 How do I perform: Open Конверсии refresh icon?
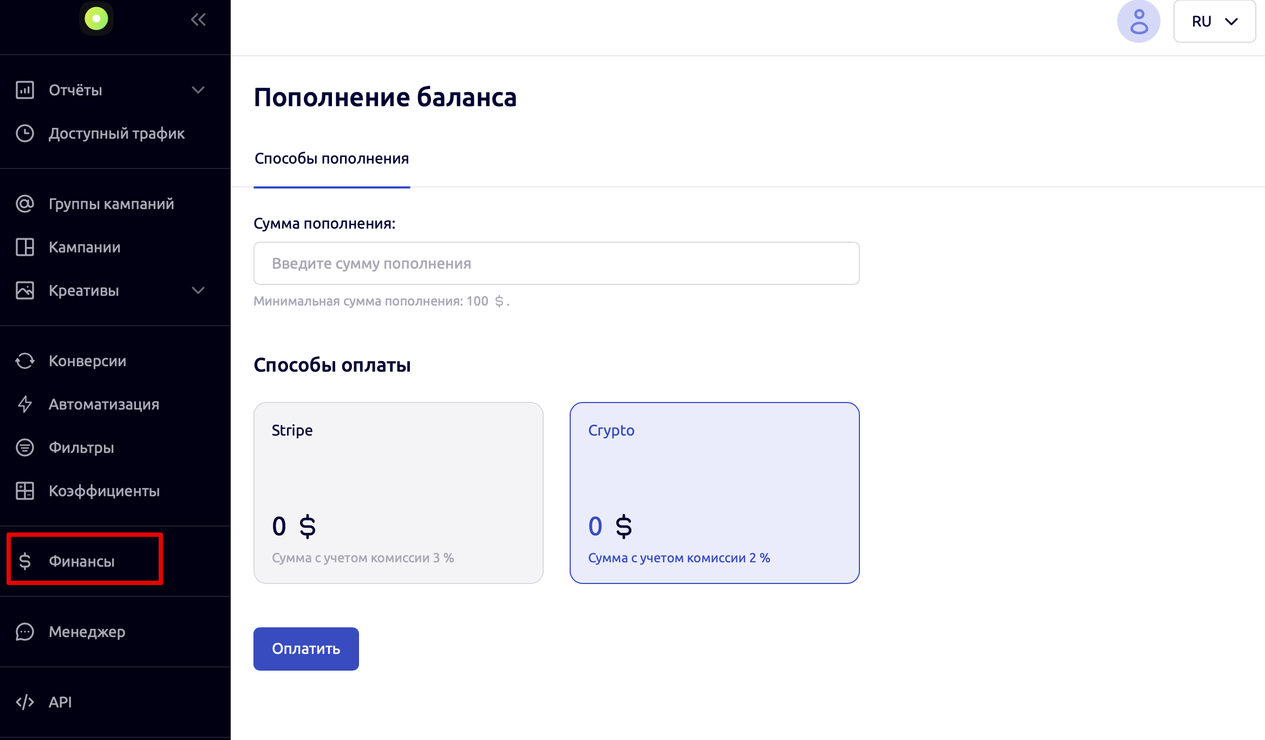tap(25, 361)
